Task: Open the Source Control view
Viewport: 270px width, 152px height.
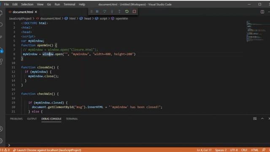Action: (x=1, y=37)
